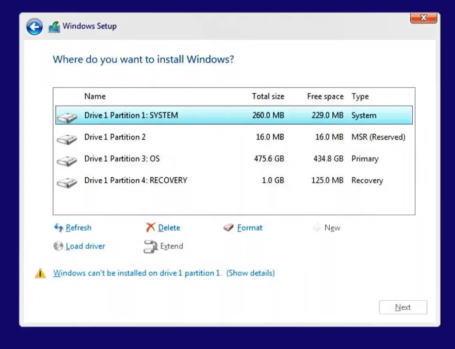Click the Load driver disc icon
455x349 pixels.
pos(58,246)
